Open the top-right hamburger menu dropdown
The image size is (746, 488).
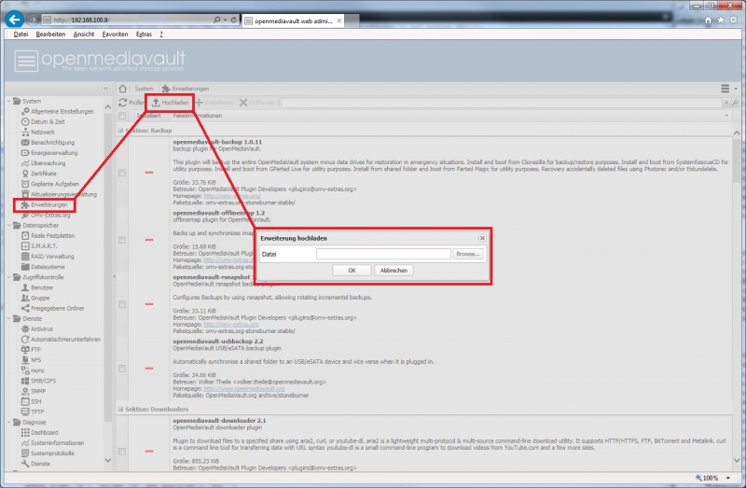click(x=728, y=89)
